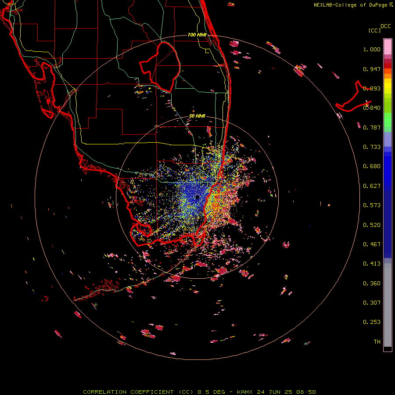The height and width of the screenshot is (395, 395).
Task: Click the TH threshold label
Action: 377,342
